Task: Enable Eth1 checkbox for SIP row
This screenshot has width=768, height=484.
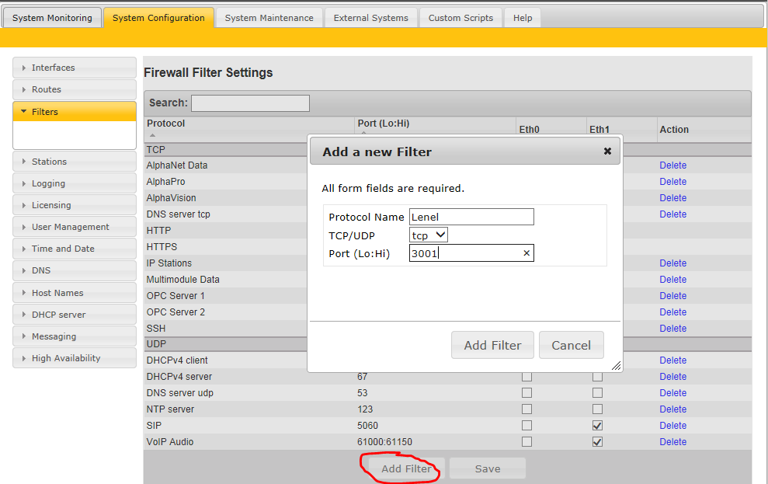Action: tap(597, 426)
